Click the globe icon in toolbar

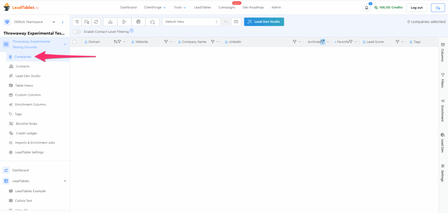pos(138,21)
